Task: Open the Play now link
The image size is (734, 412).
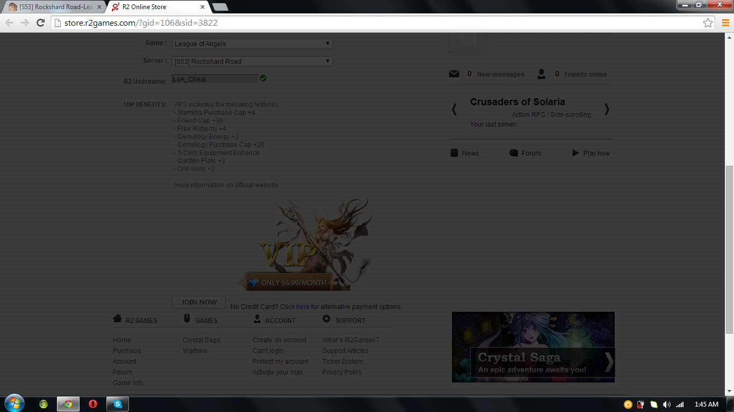Action: pyautogui.click(x=596, y=153)
